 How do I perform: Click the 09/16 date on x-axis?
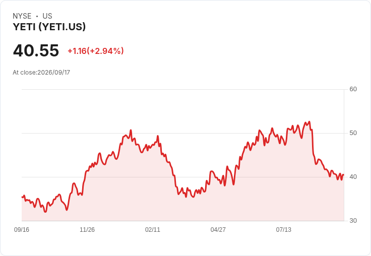click(22, 229)
